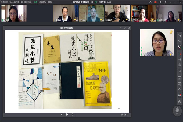Select the 张晶波 participant video
183x122 pixels.
click(x=91, y=13)
